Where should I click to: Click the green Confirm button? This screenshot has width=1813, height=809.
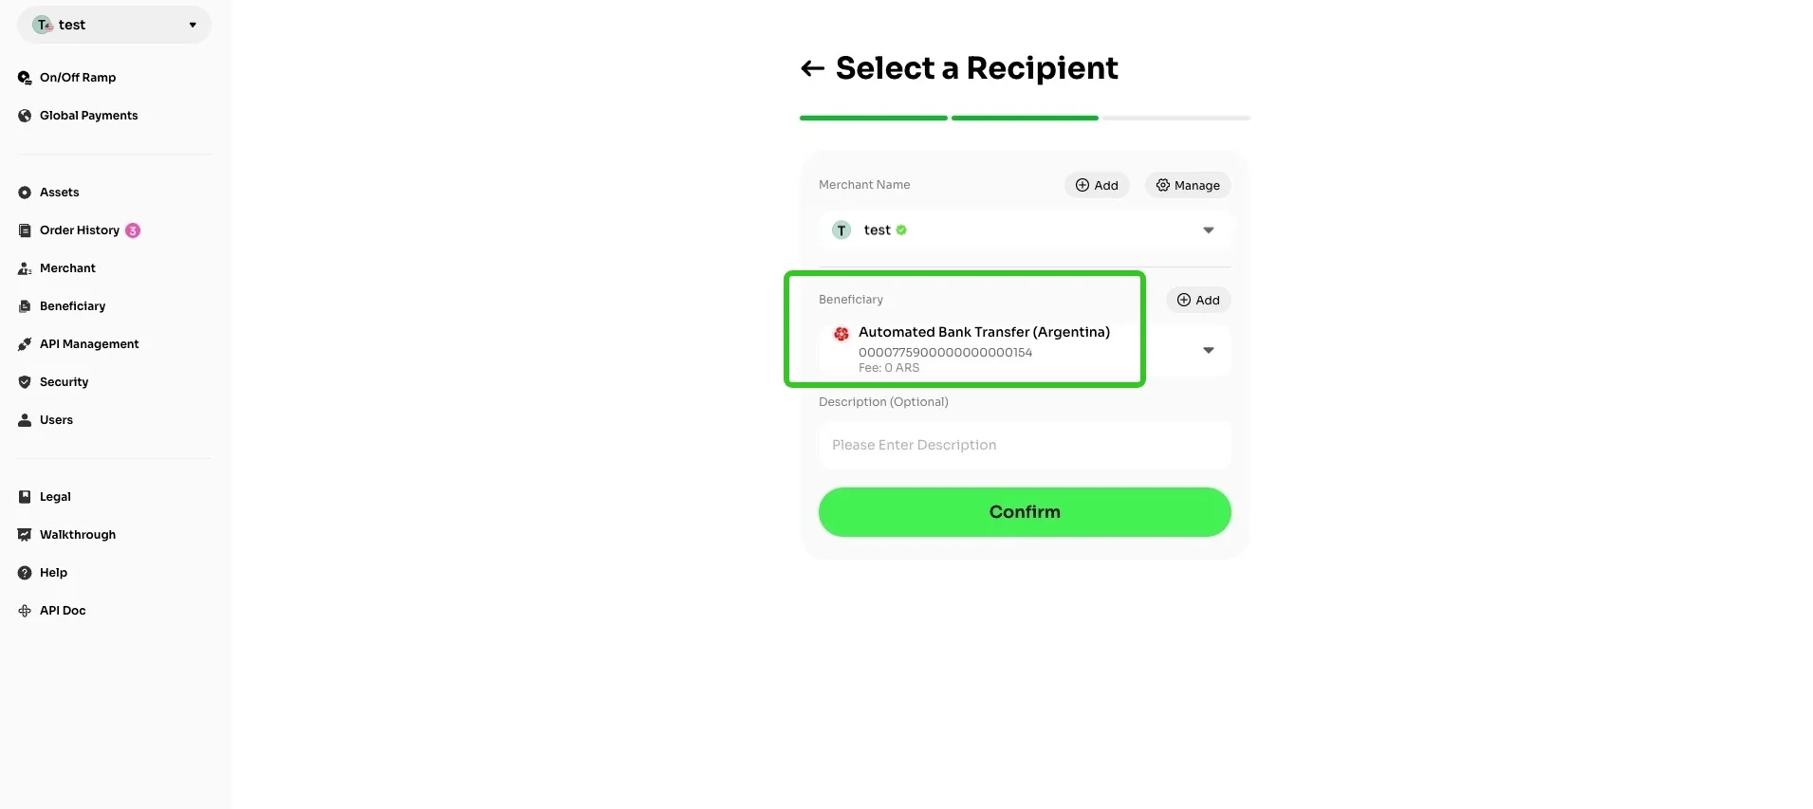[x=1025, y=512]
